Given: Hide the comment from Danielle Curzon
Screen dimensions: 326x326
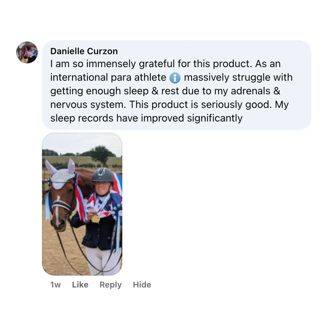Looking at the screenshot, I should pyautogui.click(x=142, y=285).
